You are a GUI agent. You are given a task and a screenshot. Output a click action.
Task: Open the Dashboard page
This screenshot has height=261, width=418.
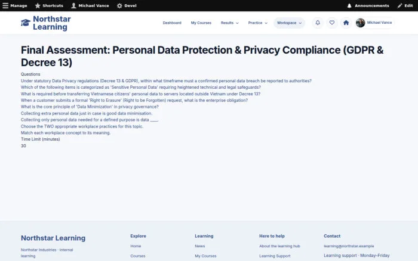tap(172, 23)
